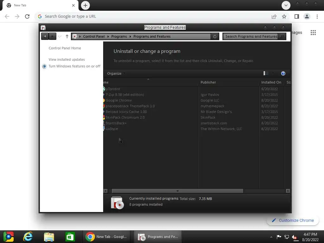This screenshot has width=324, height=243.
Task: Bookmark this tab with the star icon
Action: coord(284,16)
